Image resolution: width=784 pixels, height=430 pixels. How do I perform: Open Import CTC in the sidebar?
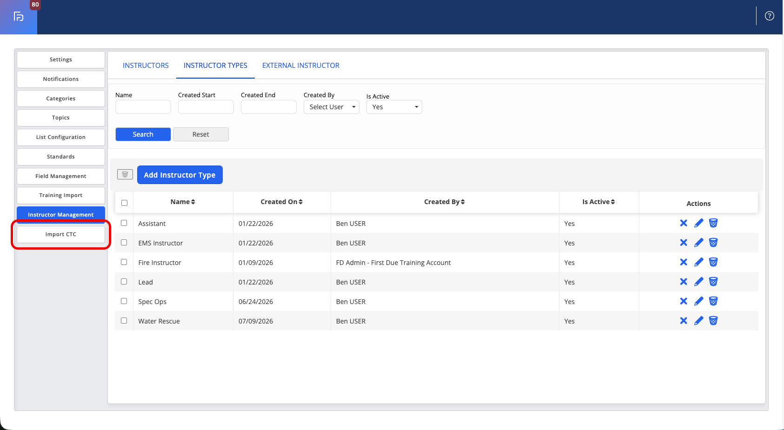point(61,234)
